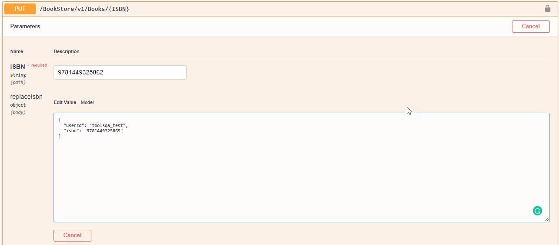Image resolution: width=559 pixels, height=245 pixels.
Task: Focus the ISBN input with 9781449325862
Action: (120, 73)
